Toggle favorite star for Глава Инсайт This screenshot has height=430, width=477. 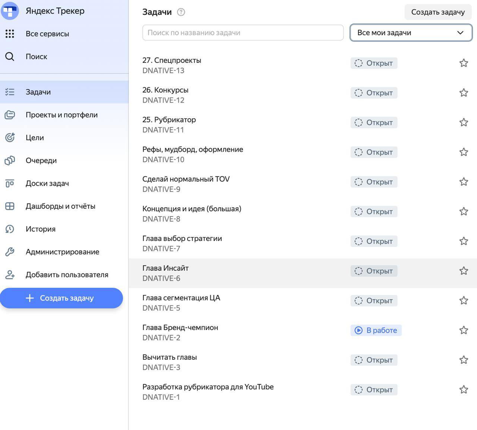[x=464, y=271]
